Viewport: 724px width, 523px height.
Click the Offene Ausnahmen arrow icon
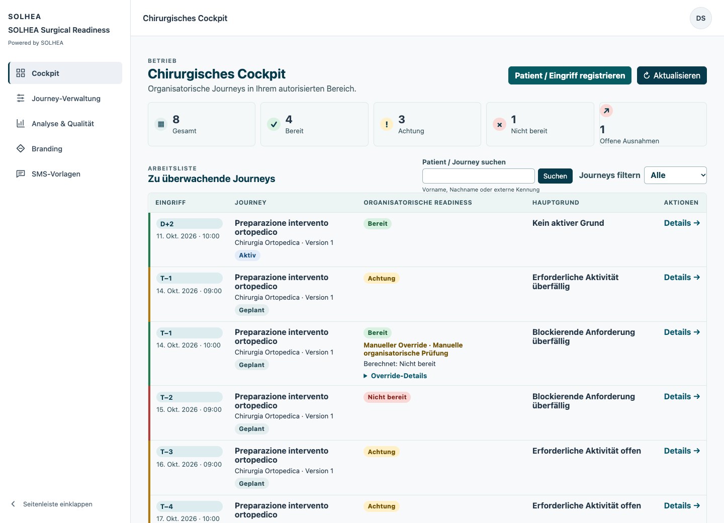tap(606, 111)
